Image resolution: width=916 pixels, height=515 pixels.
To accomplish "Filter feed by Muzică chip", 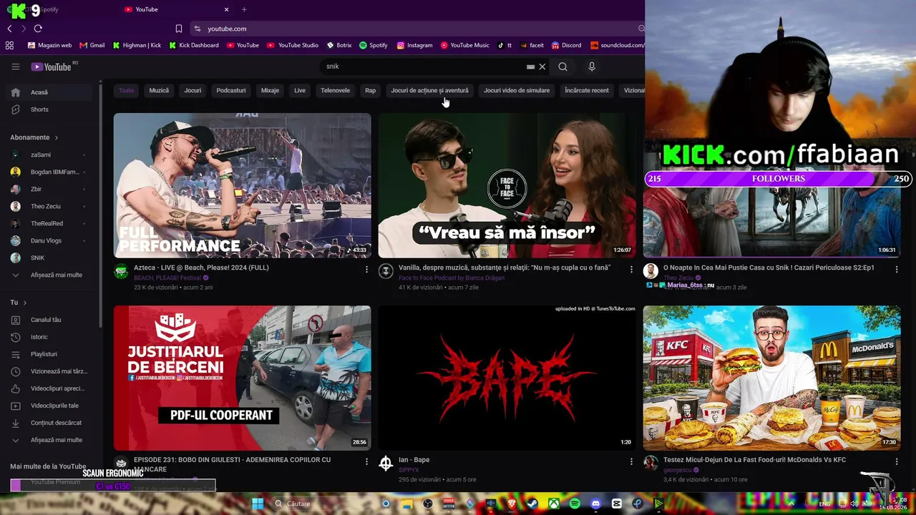I will point(159,90).
